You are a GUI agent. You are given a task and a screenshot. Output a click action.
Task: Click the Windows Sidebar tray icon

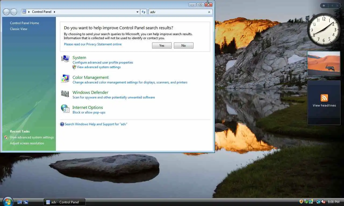311,202
